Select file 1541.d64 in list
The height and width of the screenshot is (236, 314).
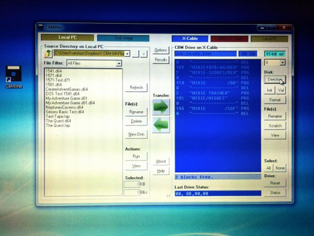[x=54, y=71]
